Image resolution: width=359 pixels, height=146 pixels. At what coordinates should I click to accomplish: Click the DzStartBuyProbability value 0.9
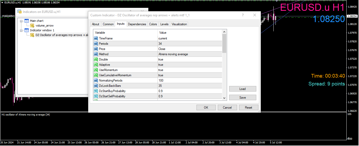coord(160,91)
